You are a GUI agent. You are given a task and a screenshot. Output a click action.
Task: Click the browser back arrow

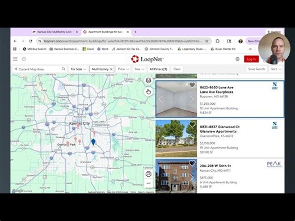point(15,41)
